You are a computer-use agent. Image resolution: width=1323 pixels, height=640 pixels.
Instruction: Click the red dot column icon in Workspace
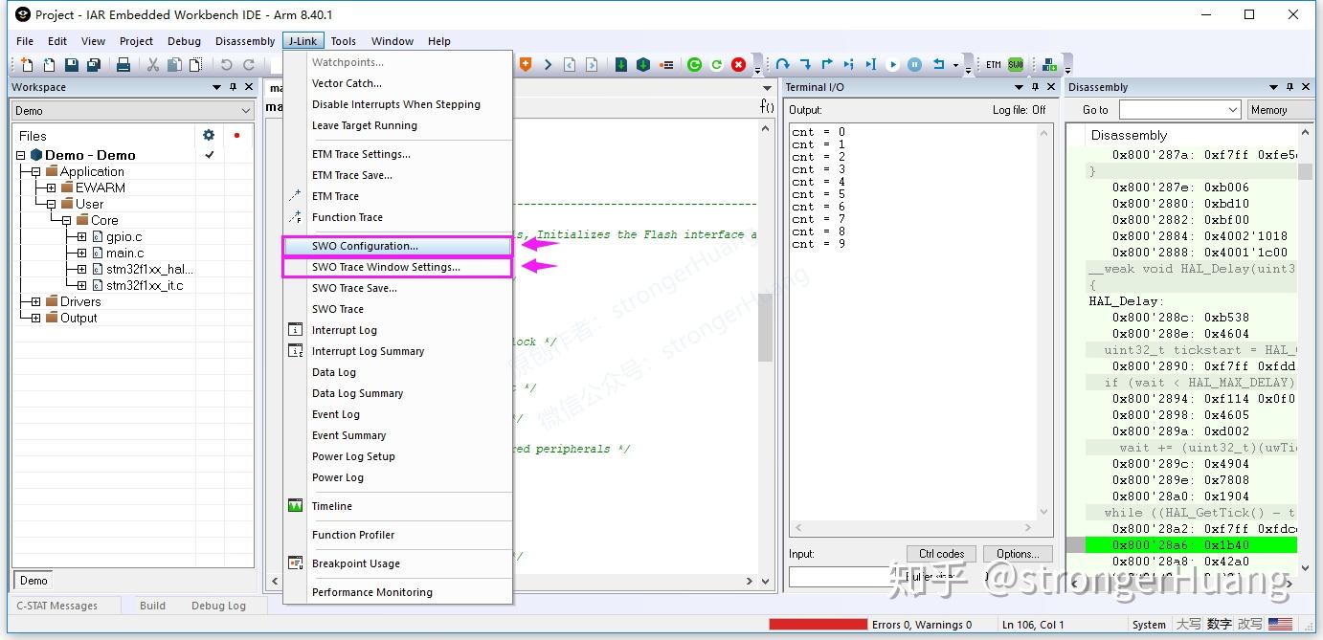[236, 135]
